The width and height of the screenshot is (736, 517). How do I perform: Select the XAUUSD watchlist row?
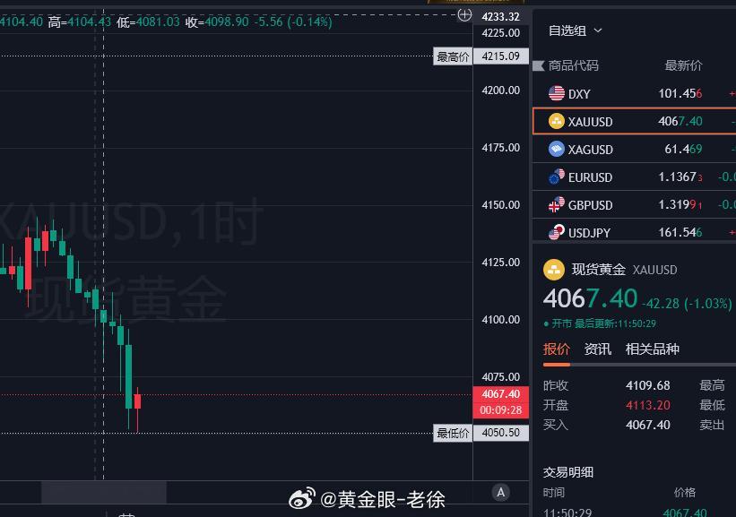coord(634,121)
